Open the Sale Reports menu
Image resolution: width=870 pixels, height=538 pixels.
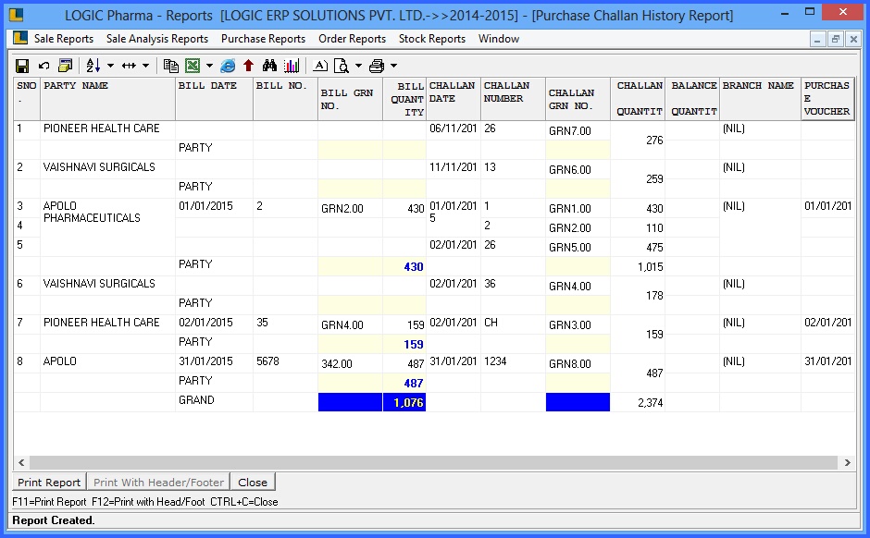tap(64, 39)
